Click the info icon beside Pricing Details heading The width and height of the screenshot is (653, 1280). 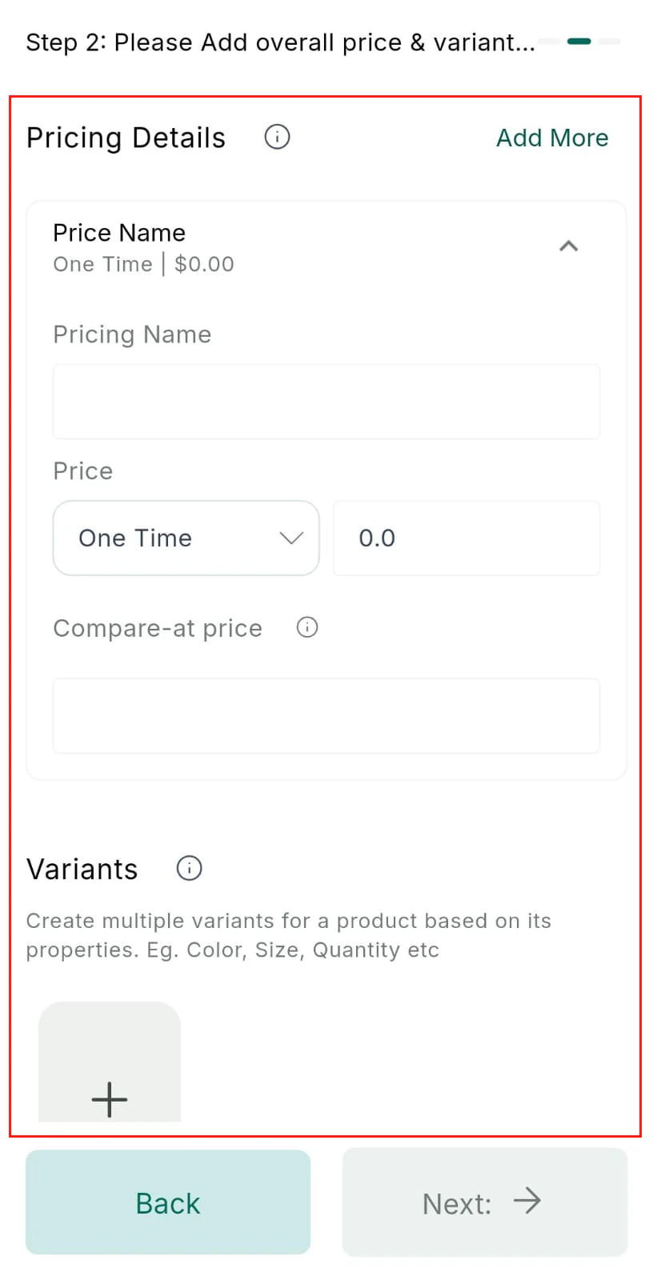point(276,137)
